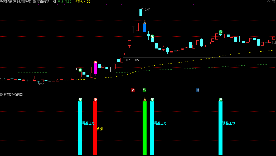Click the tall cyan candle at the 5.41 peak
This screenshot has width=276, height=156.
pos(141,13)
